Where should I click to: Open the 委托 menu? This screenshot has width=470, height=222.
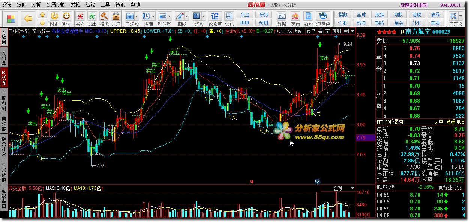pyautogui.click(x=75, y=4)
